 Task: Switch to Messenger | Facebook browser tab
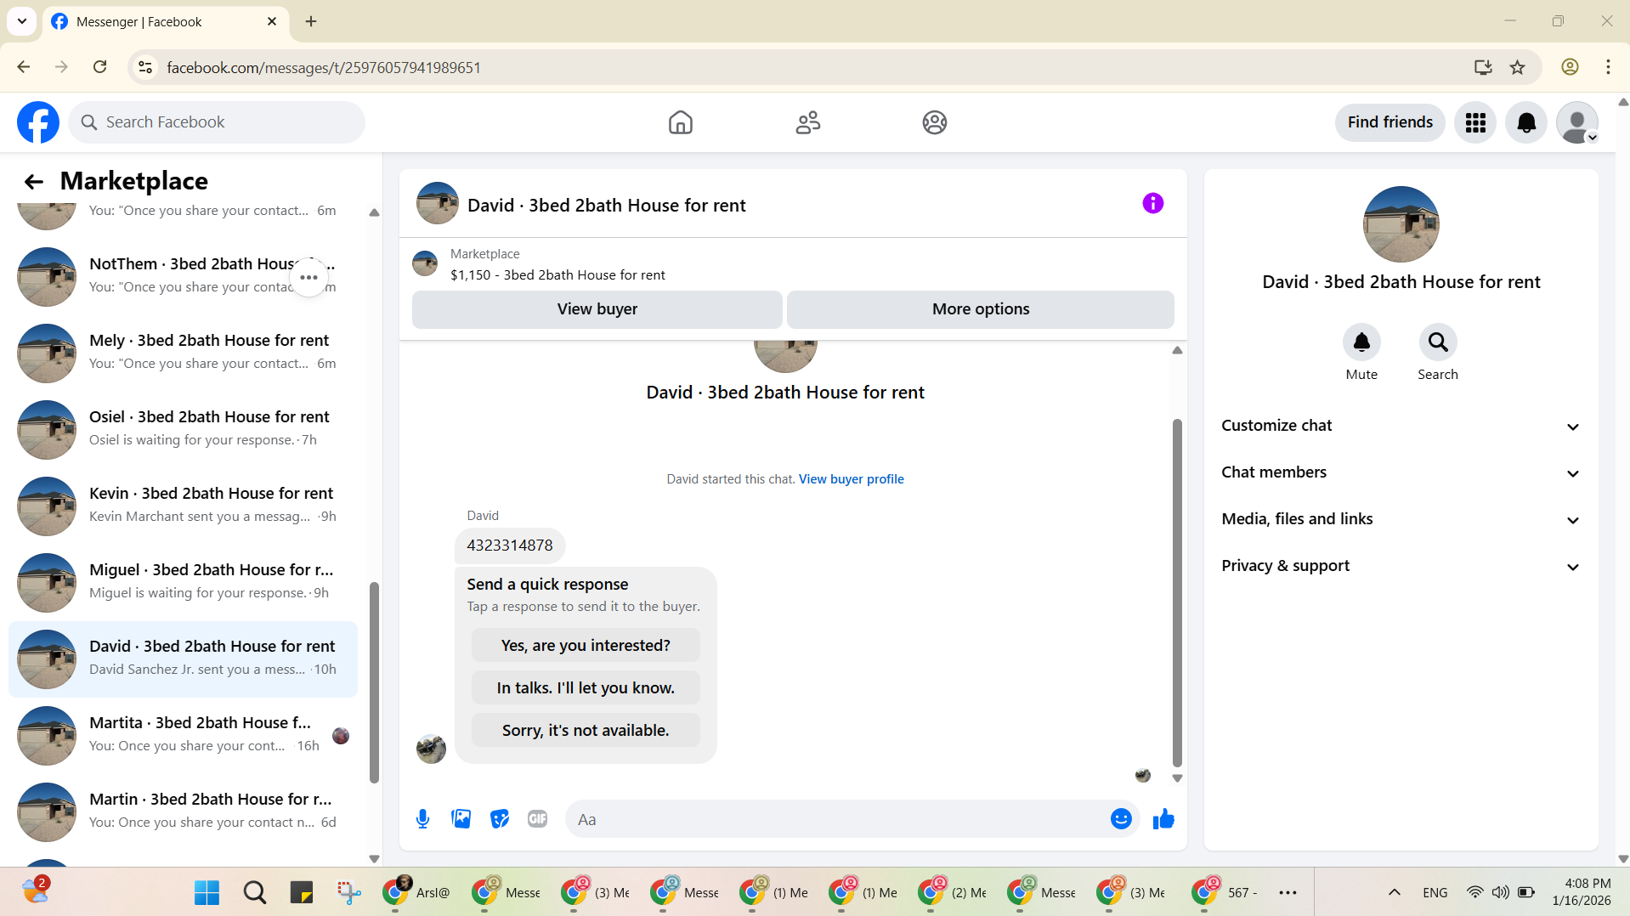pyautogui.click(x=165, y=22)
